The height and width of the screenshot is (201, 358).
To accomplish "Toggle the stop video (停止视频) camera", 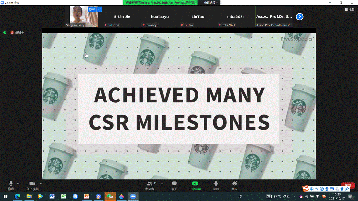I will [32, 184].
